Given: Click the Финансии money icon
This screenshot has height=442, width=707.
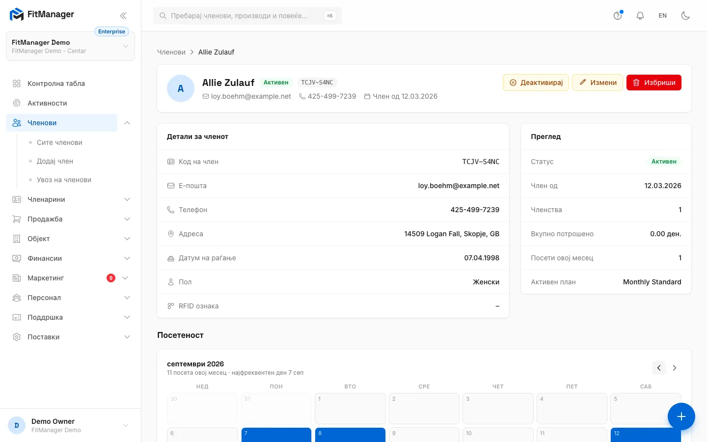Looking at the screenshot, I should [x=17, y=258].
